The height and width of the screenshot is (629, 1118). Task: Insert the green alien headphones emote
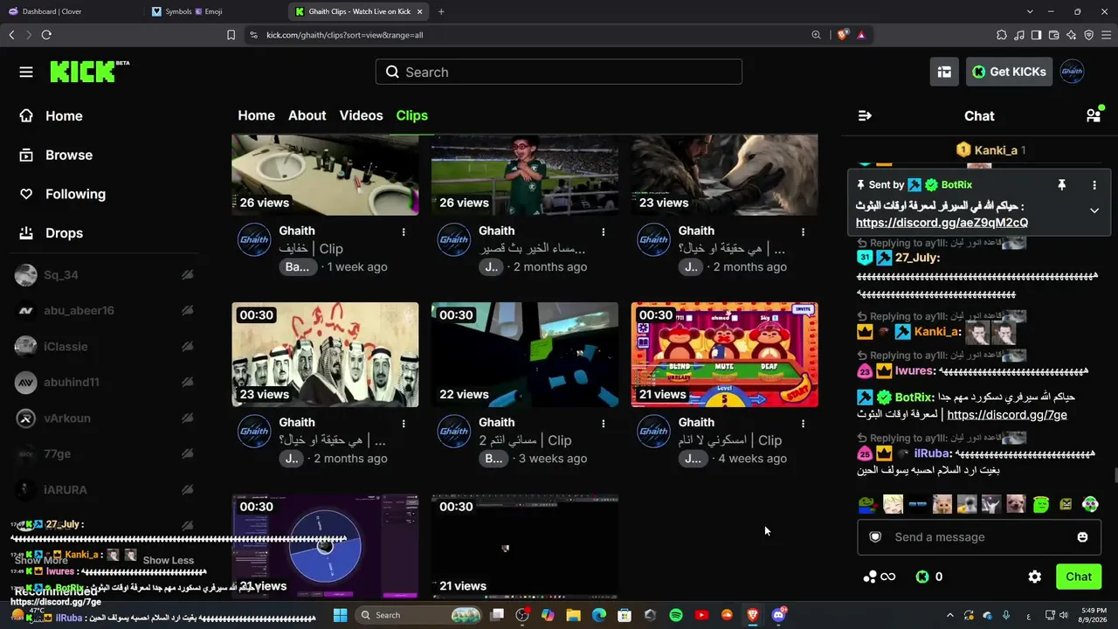(1089, 504)
